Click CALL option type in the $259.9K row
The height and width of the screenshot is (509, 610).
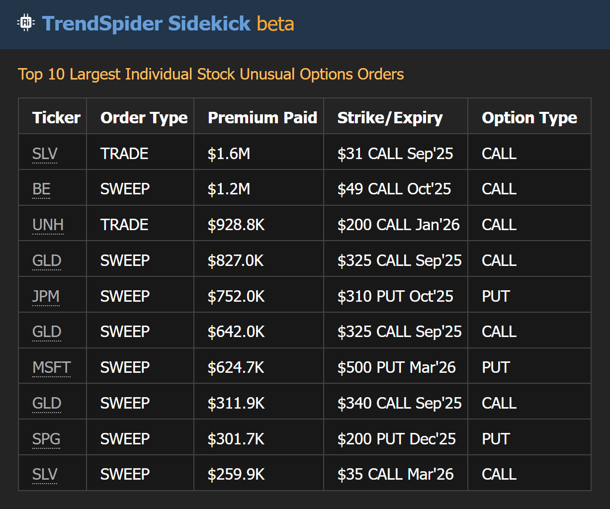pos(499,474)
